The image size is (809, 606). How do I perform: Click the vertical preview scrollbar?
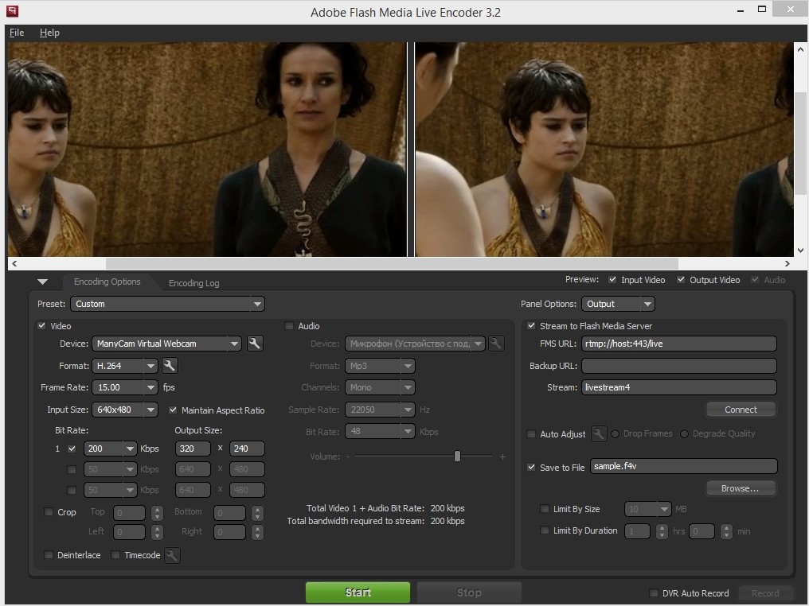[x=800, y=143]
